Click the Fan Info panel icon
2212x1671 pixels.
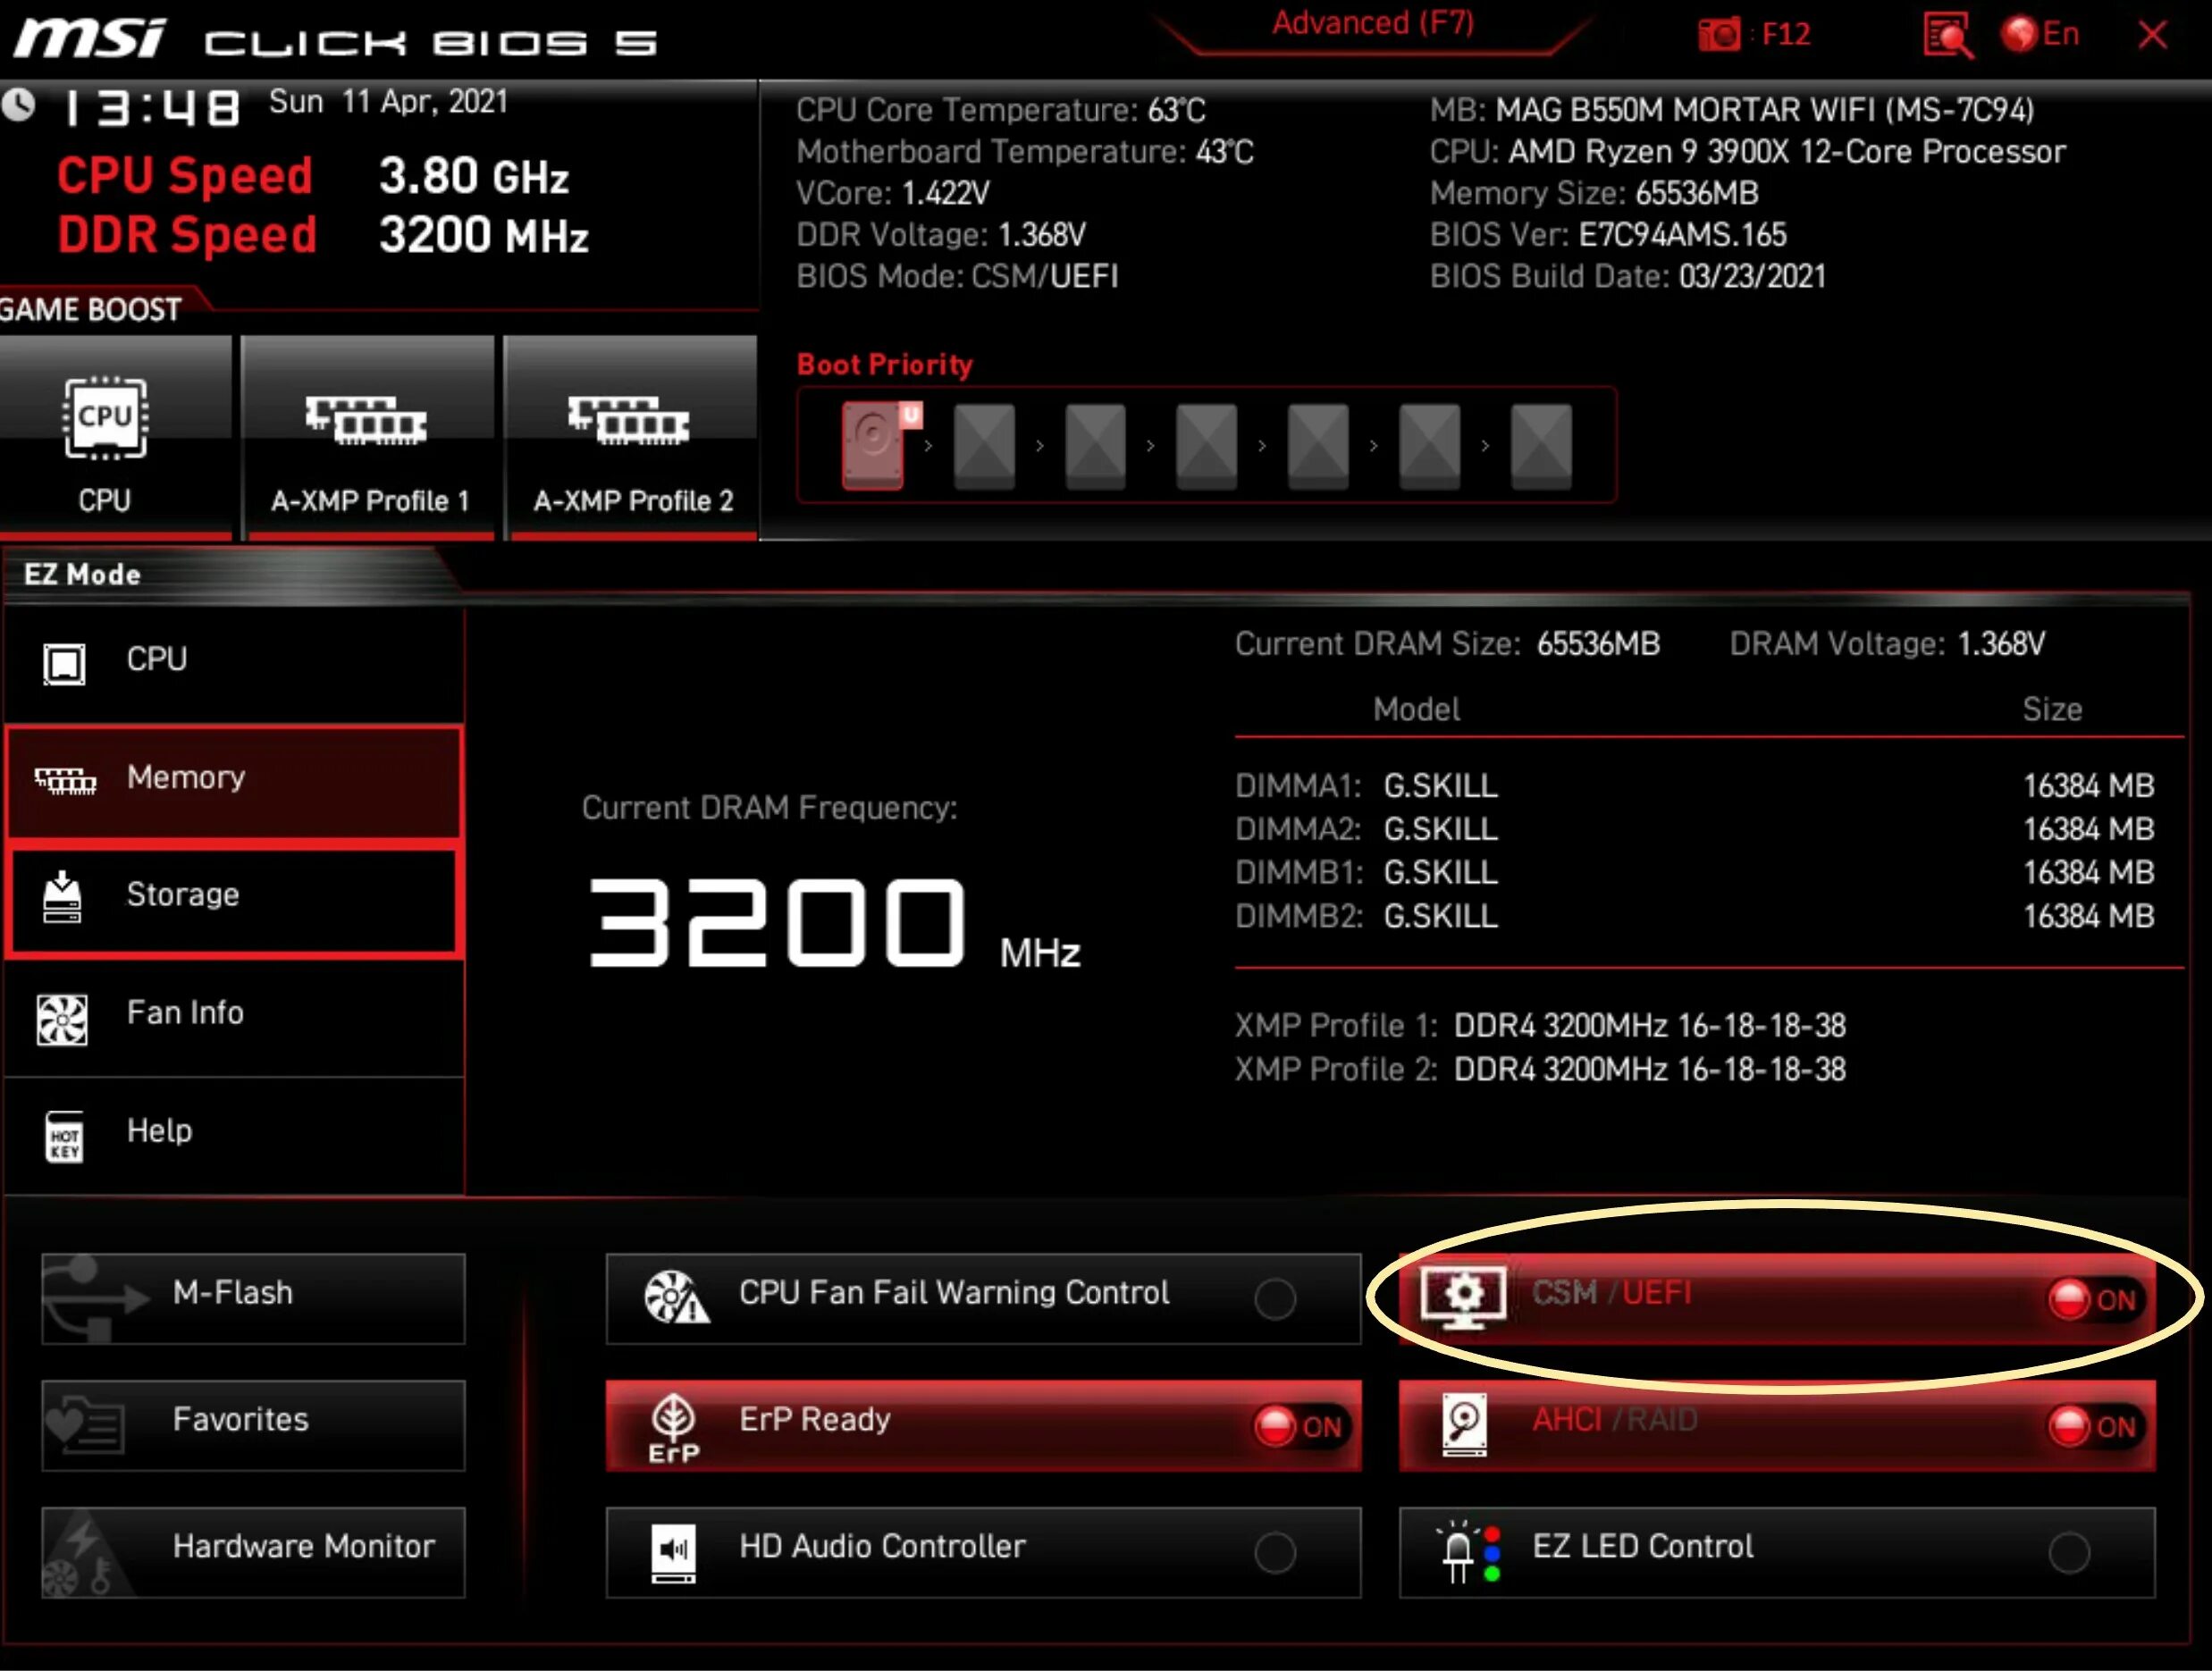coord(62,1012)
